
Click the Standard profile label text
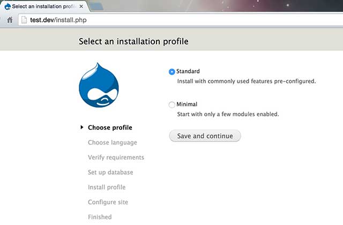point(188,71)
